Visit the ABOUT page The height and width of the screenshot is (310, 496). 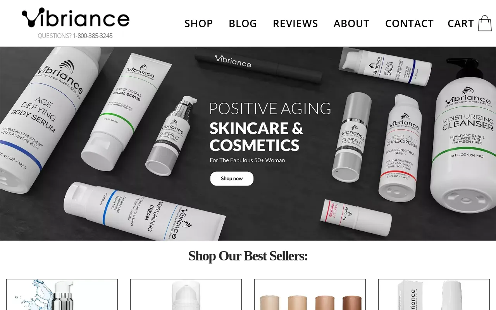[351, 24]
